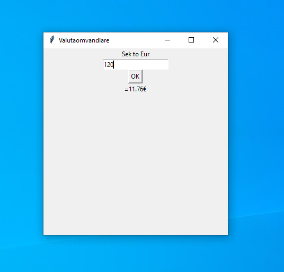
Task: Click the word Eur in the heading label
Action: click(x=145, y=54)
